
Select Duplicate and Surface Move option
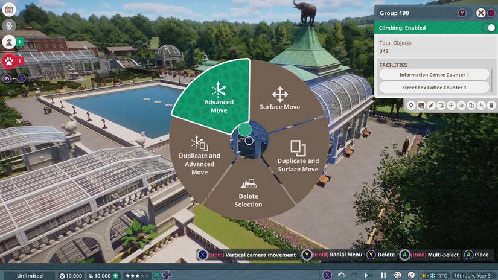(x=298, y=156)
